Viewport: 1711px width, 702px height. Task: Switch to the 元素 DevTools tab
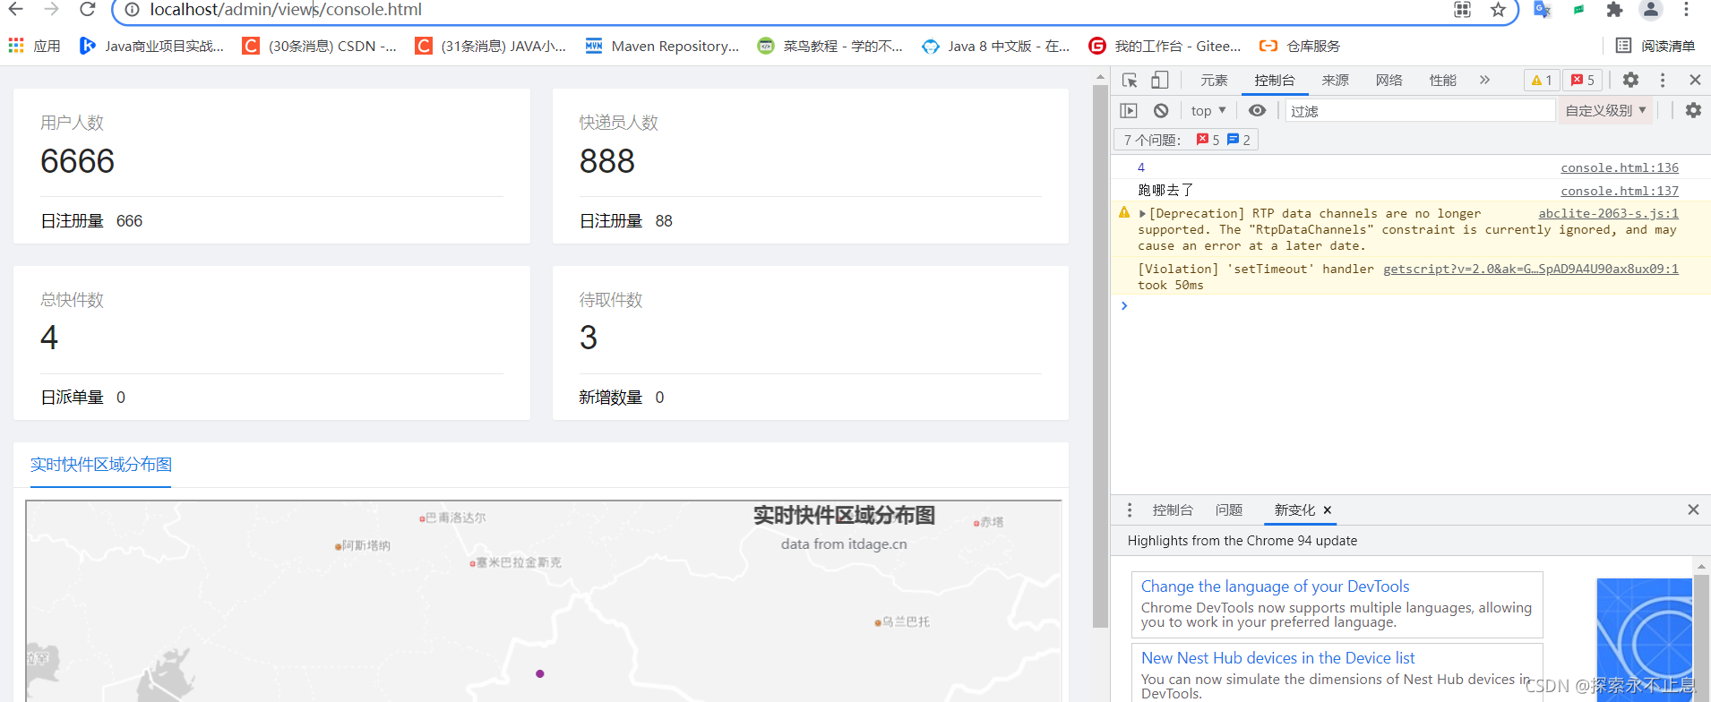coord(1214,81)
